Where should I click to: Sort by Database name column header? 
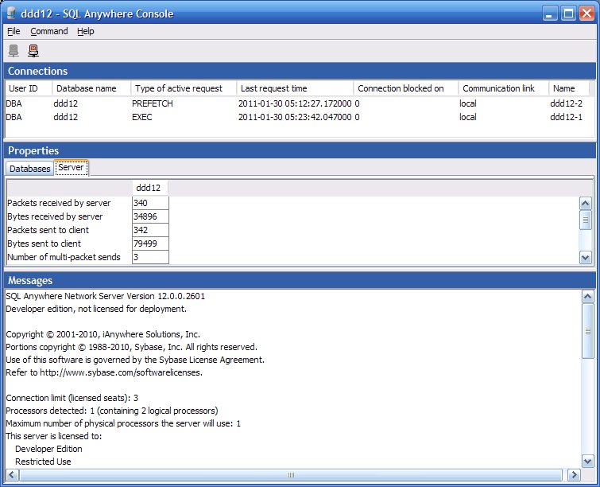pyautogui.click(x=91, y=88)
